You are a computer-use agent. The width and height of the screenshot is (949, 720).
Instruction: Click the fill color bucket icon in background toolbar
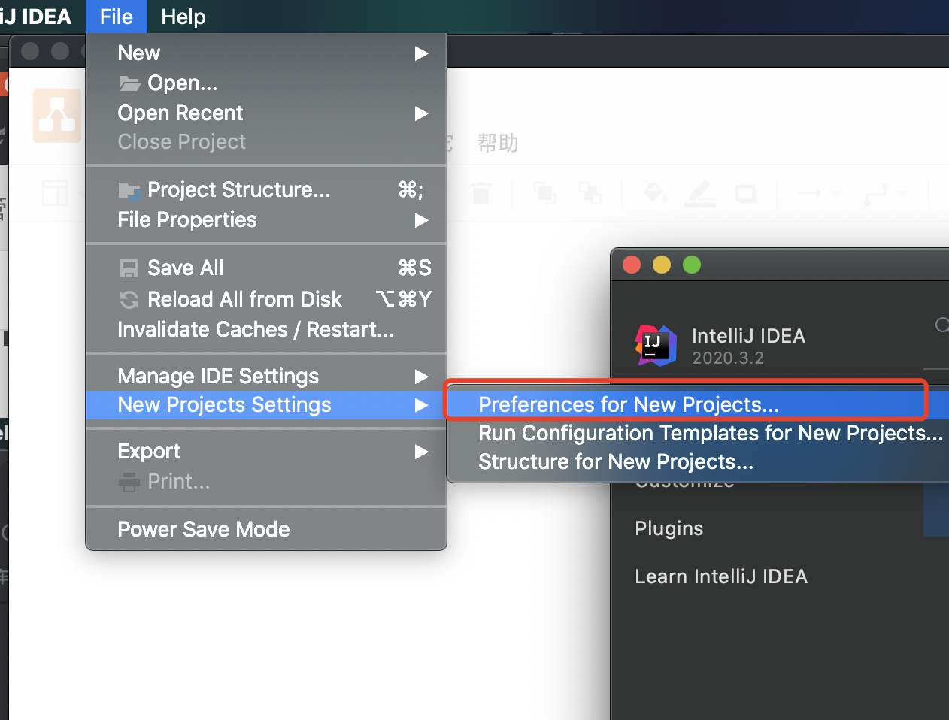tap(654, 193)
